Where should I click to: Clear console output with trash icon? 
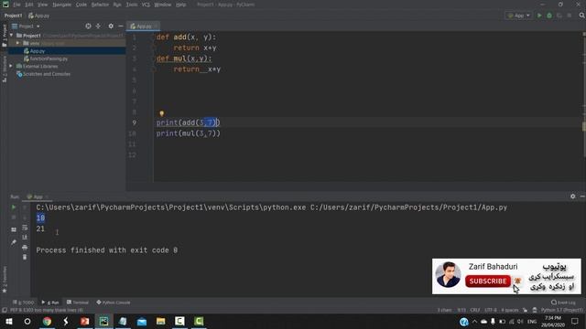[x=25, y=257]
